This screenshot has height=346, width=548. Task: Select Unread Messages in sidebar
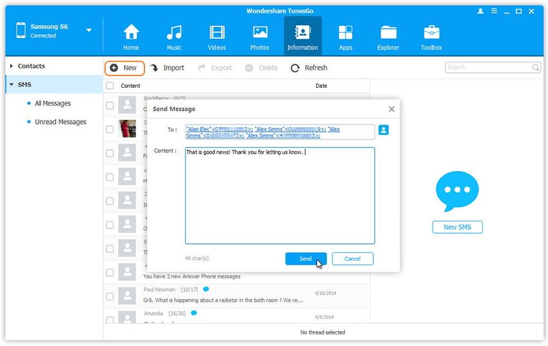pos(60,122)
